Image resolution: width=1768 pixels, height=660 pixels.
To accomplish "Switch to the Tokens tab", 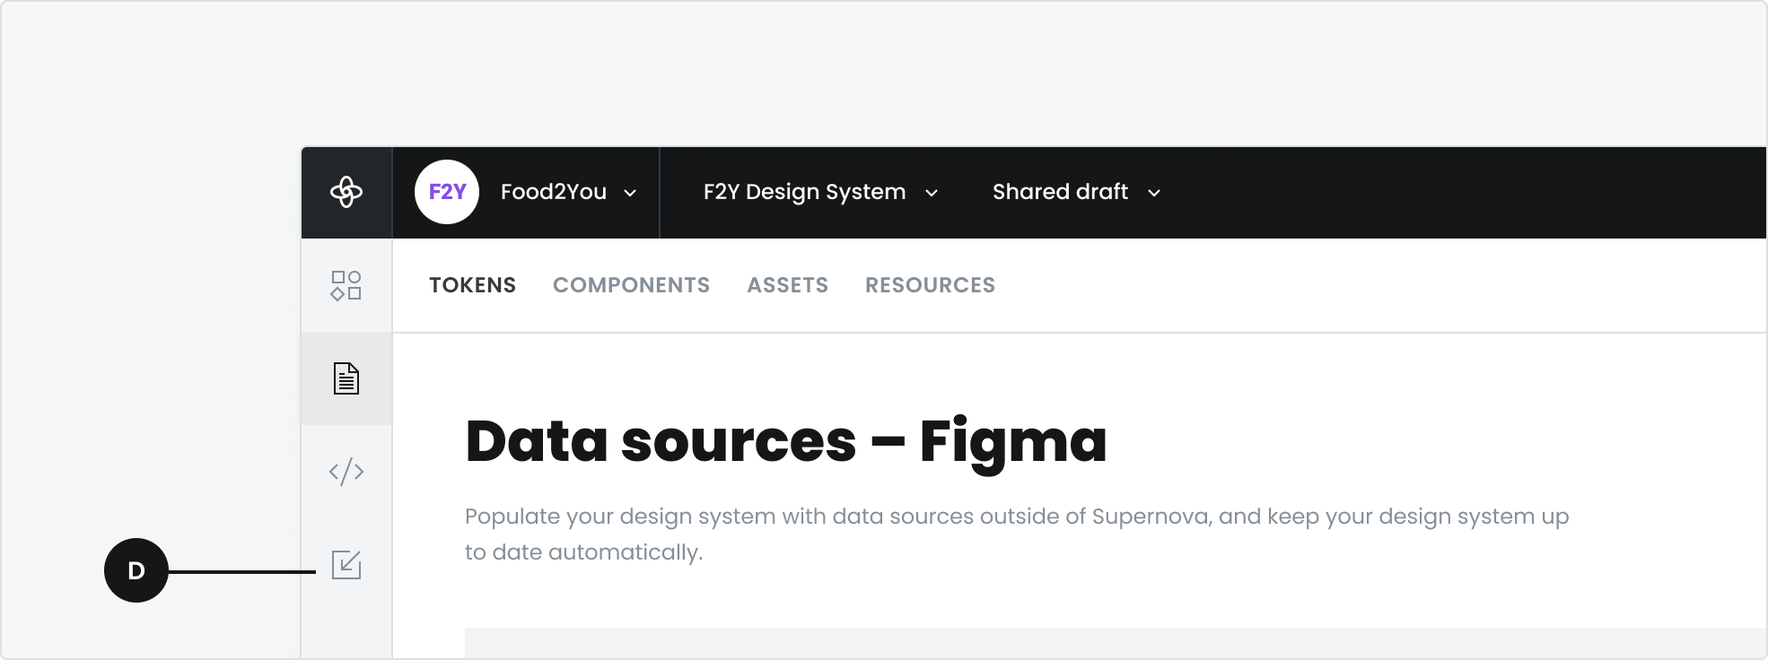I will point(473,285).
